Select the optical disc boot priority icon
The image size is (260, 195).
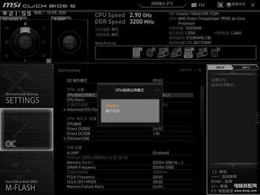(150, 53)
